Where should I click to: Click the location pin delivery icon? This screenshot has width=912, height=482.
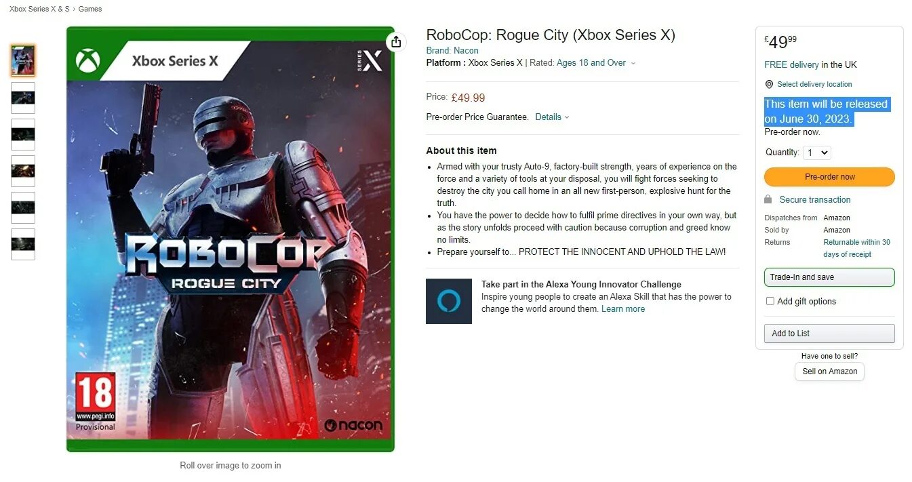[769, 84]
